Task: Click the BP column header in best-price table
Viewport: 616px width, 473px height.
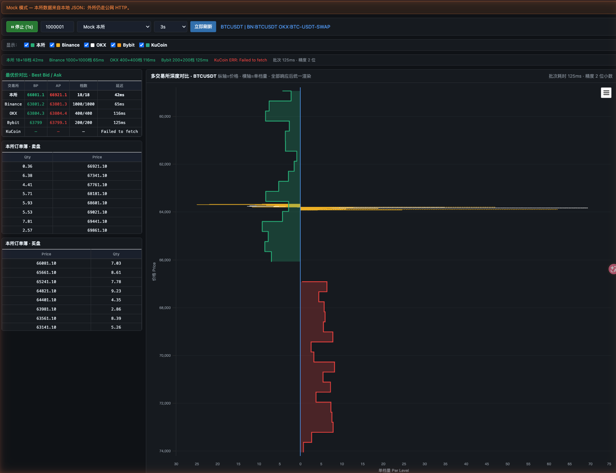Action: point(36,85)
